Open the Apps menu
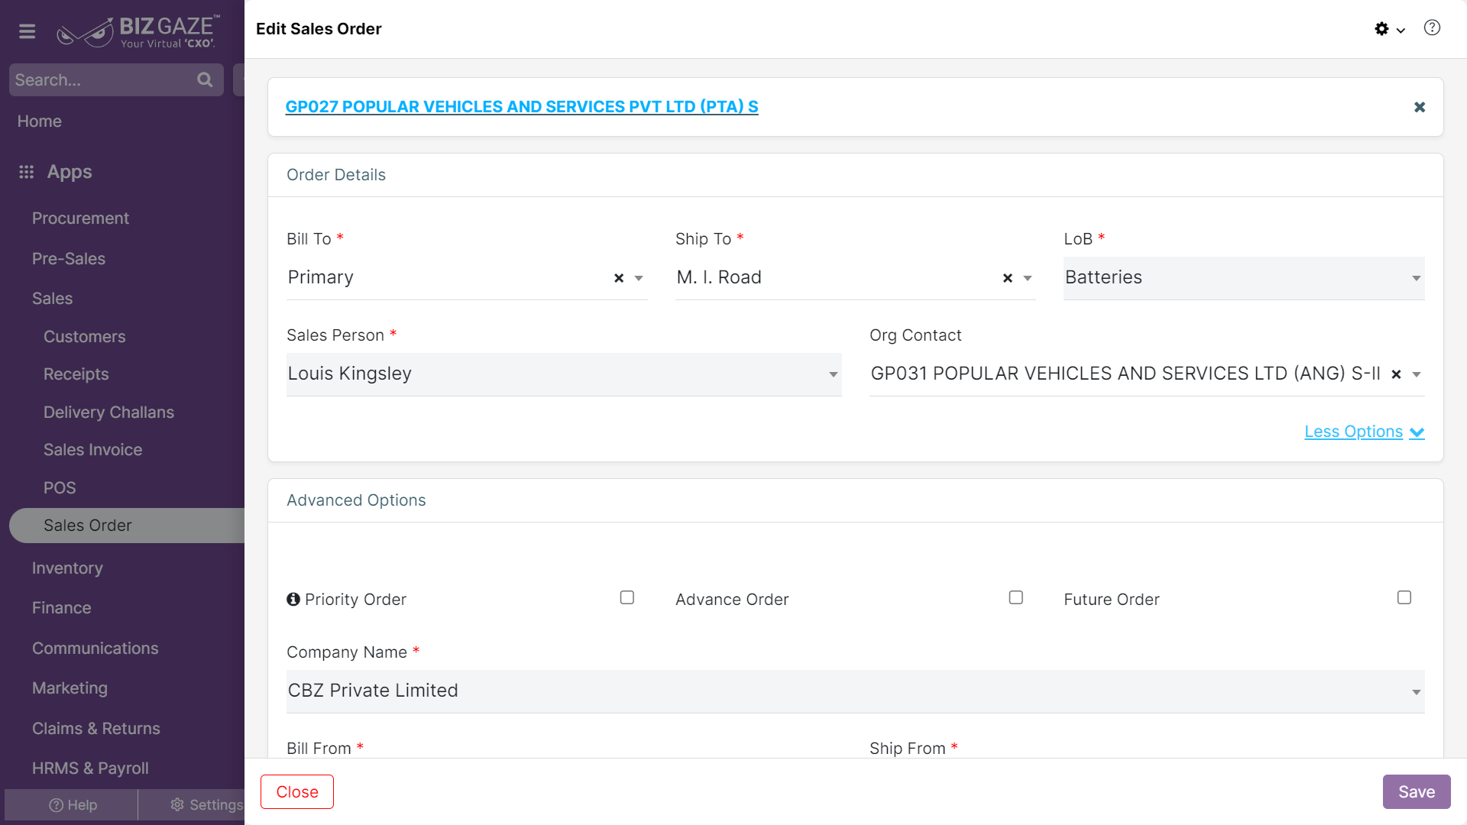 (70, 172)
